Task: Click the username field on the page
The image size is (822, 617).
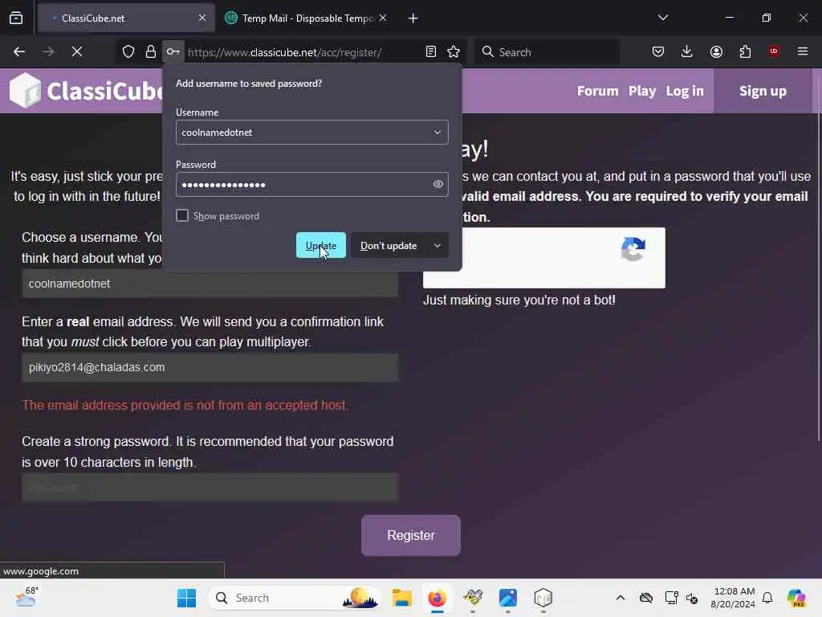Action: (210, 284)
